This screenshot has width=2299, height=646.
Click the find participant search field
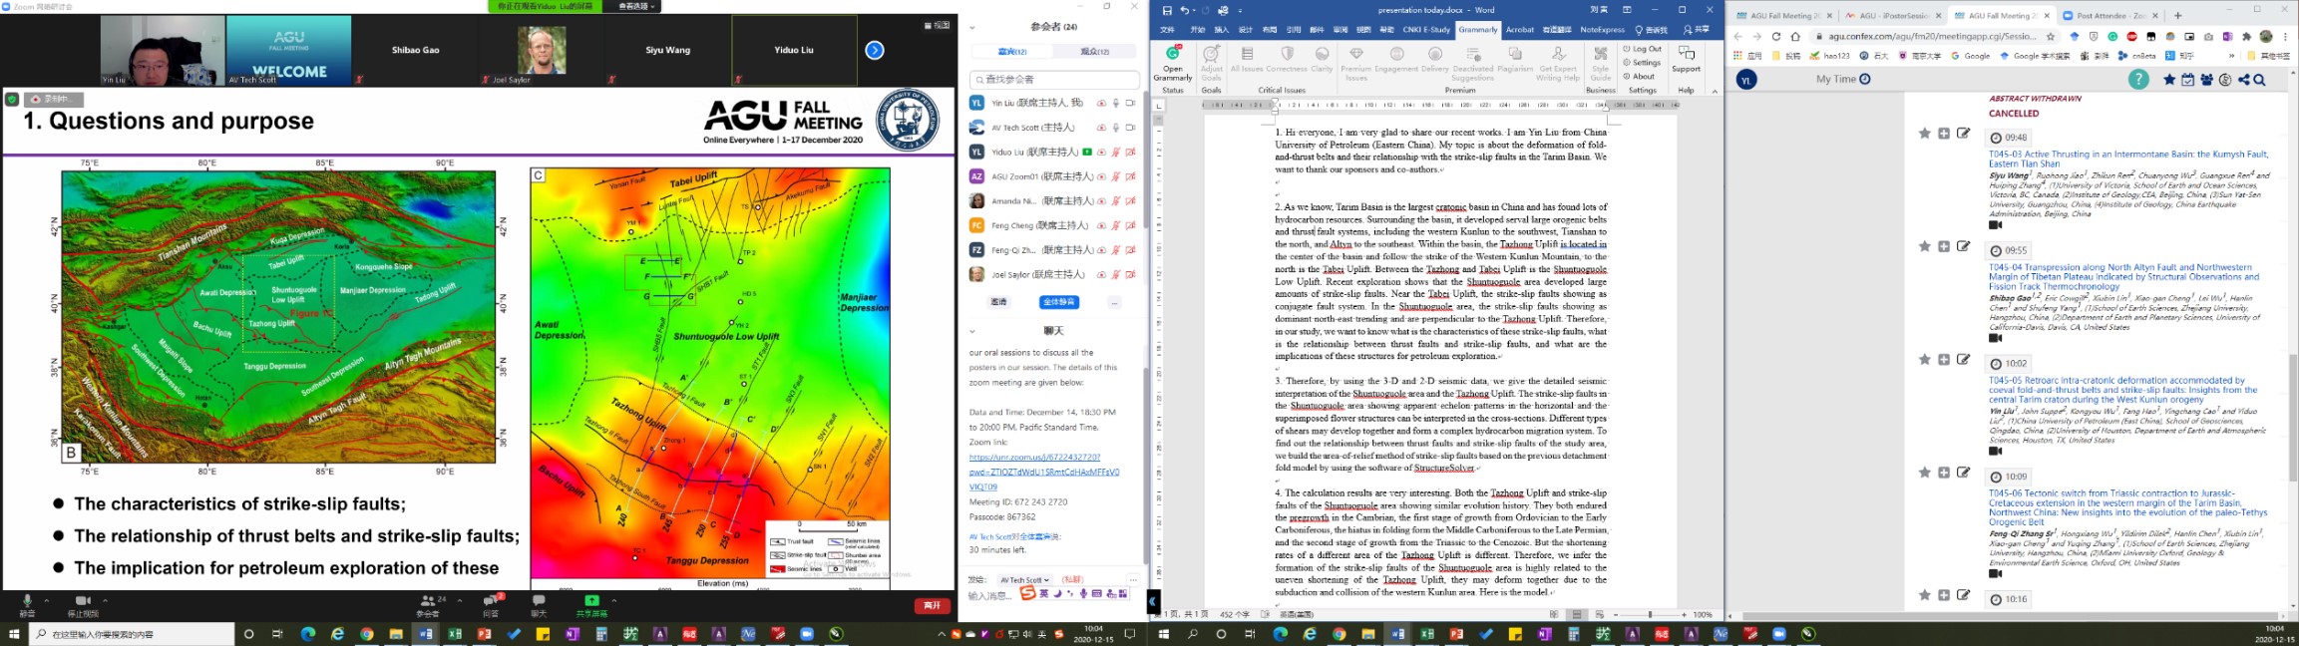tap(1054, 79)
